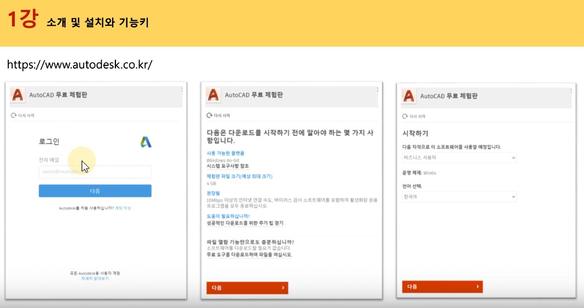Click the 시작하기 heading text
The width and height of the screenshot is (584, 308).
415,133
